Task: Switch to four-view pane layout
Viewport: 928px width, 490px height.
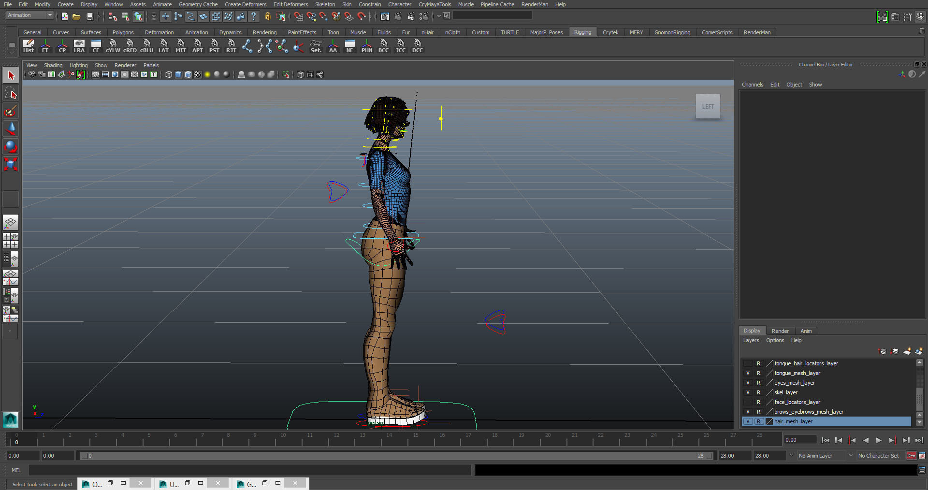Action: coord(11,240)
